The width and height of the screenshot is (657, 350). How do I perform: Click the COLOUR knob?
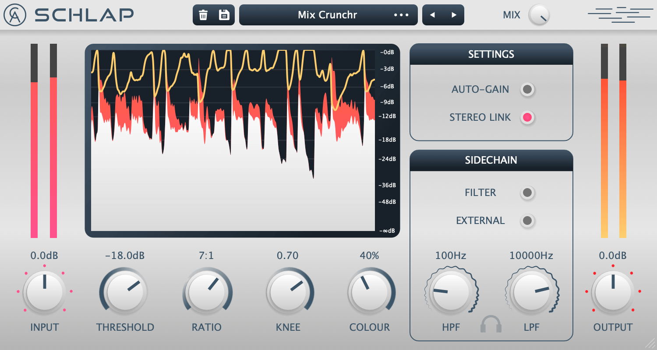370,291
